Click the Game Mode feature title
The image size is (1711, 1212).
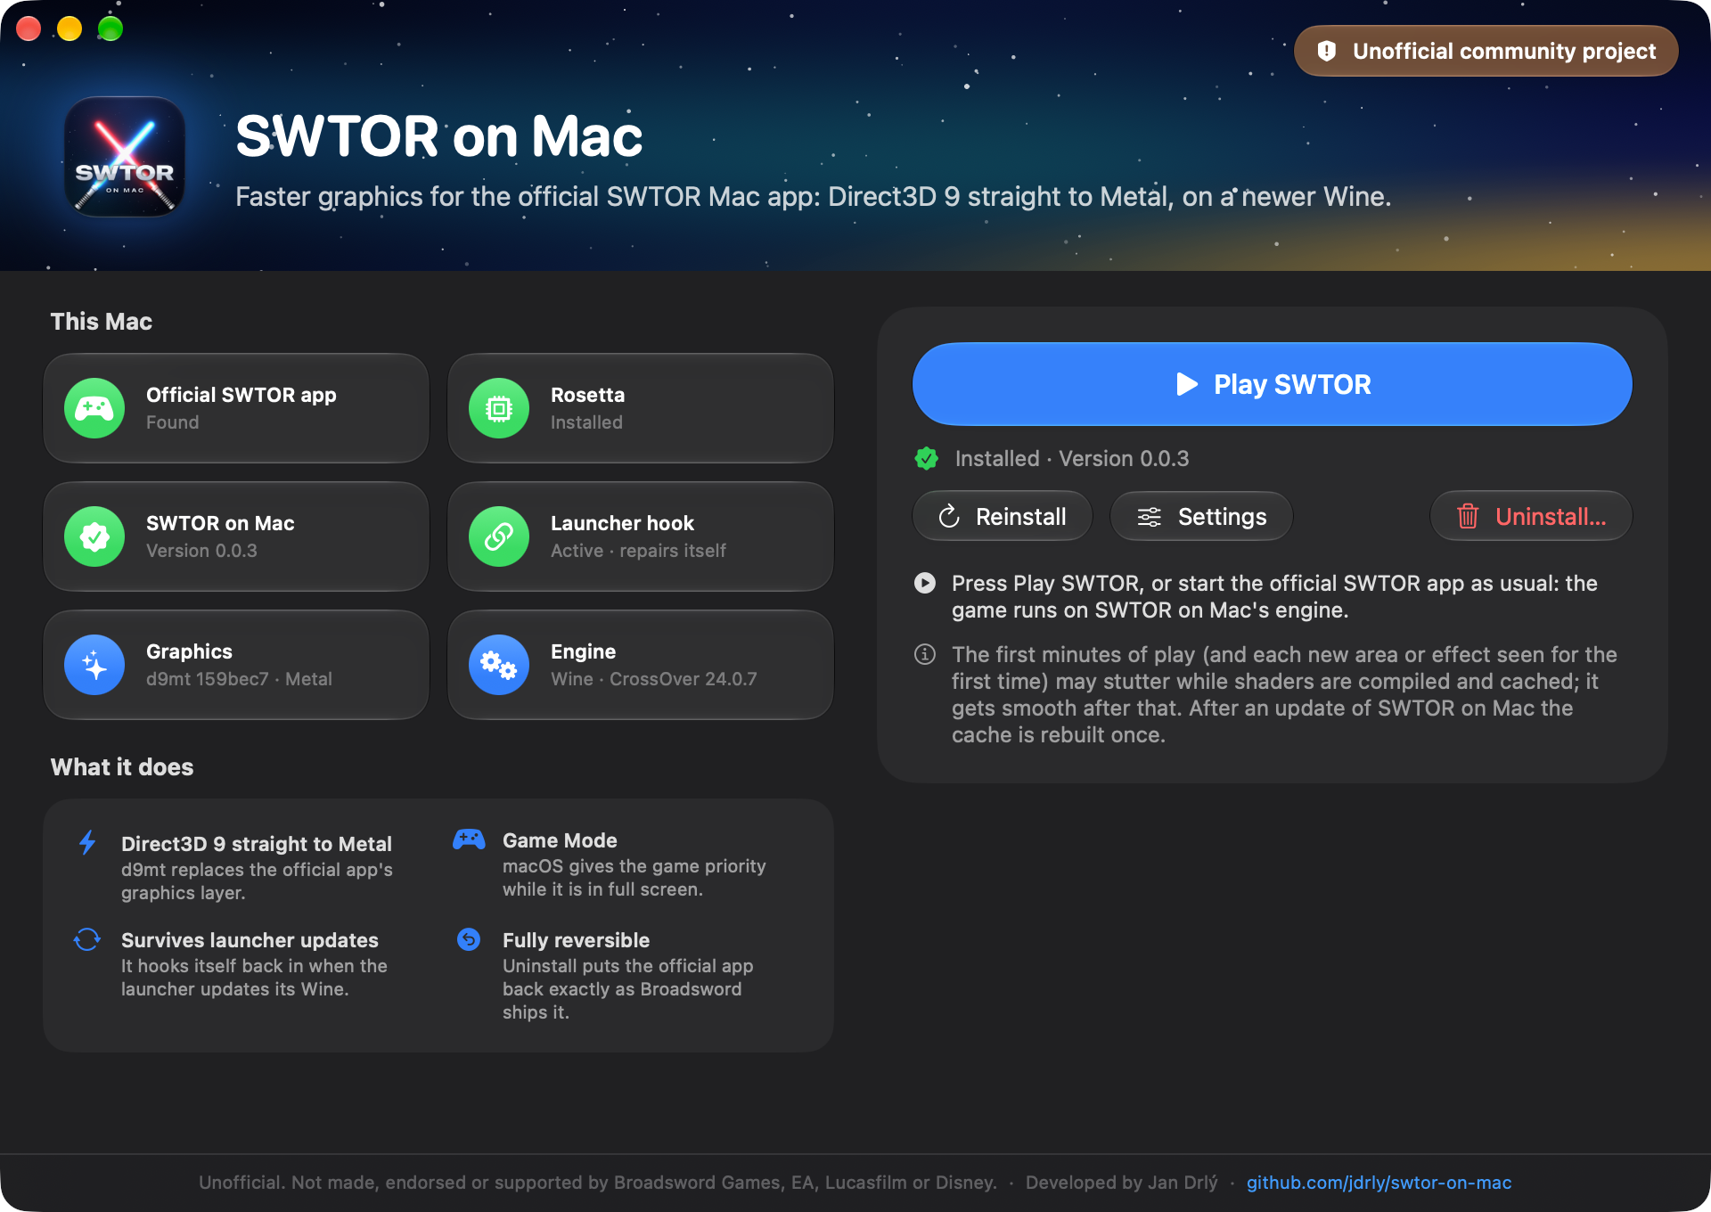tap(560, 840)
